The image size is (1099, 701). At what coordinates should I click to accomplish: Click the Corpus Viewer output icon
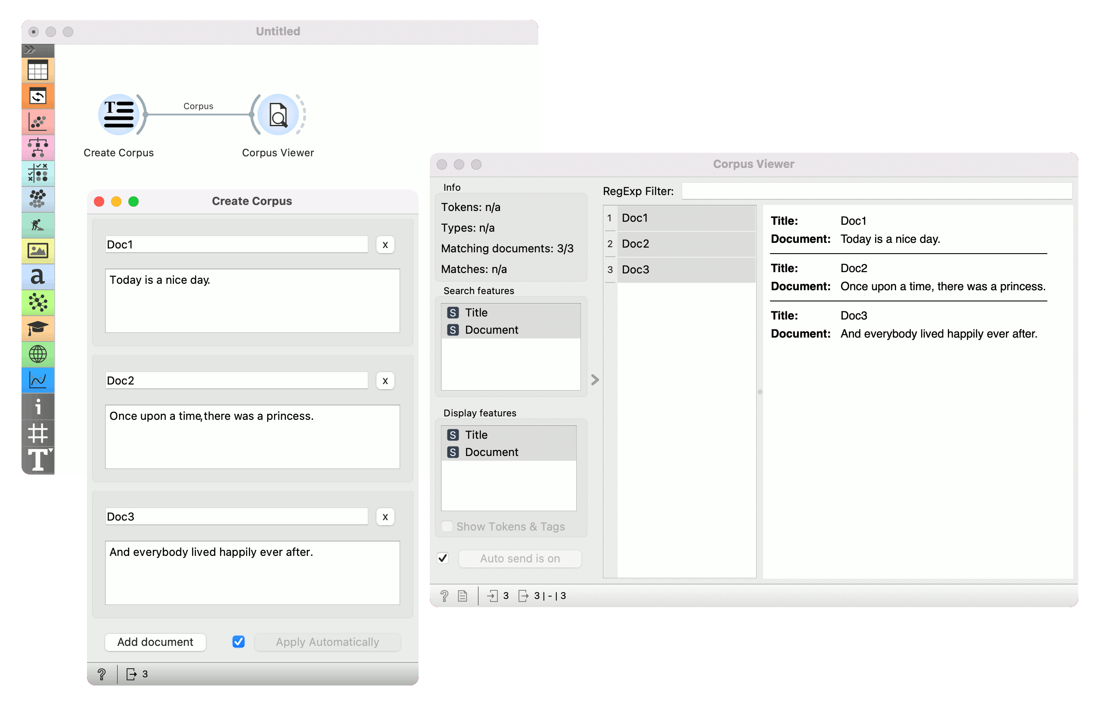[x=524, y=596]
